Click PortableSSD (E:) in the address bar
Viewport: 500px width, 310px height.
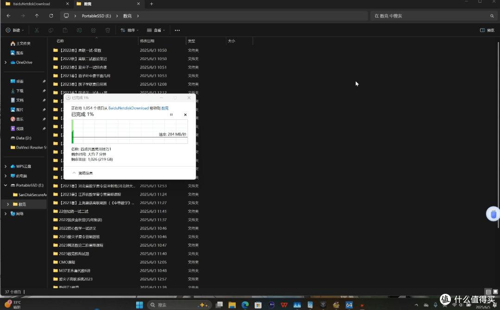(x=96, y=16)
